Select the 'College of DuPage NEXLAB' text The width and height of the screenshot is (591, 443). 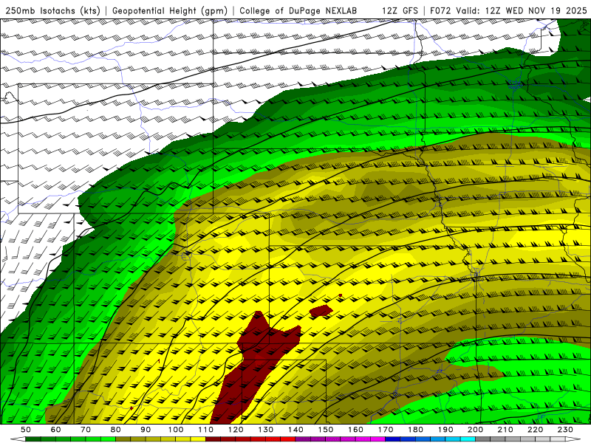click(x=298, y=10)
